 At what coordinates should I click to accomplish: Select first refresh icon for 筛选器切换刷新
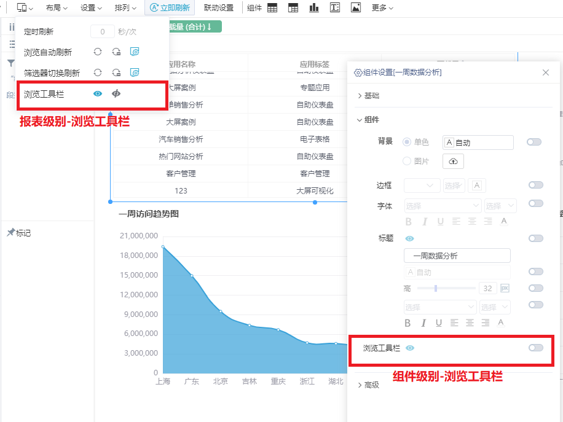click(x=98, y=72)
